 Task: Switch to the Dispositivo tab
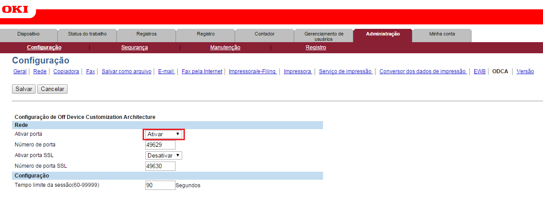[x=28, y=34]
